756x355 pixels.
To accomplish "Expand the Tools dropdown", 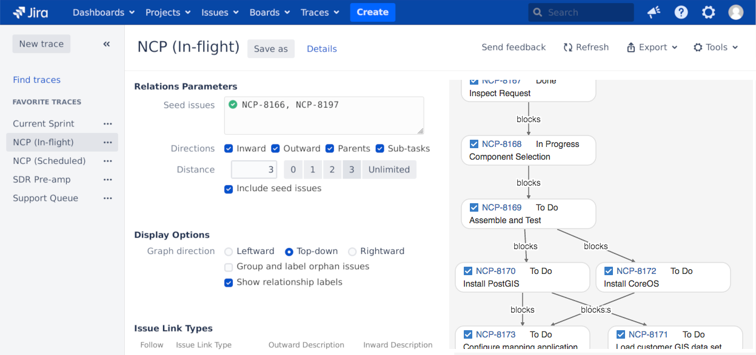I will pyautogui.click(x=716, y=47).
